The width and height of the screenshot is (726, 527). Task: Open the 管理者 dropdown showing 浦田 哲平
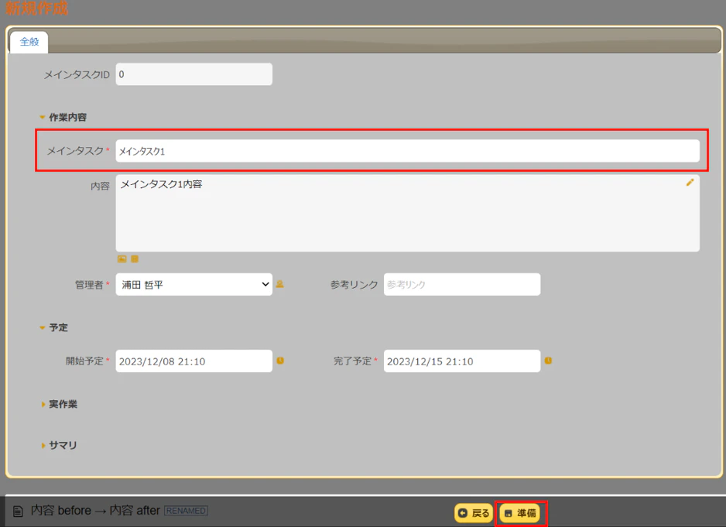pyautogui.click(x=194, y=284)
